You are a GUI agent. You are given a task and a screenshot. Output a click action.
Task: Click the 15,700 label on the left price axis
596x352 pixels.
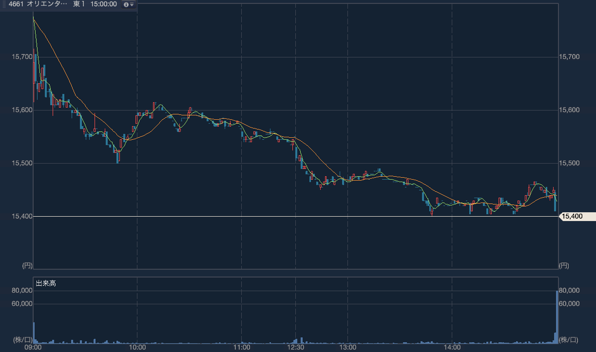pyautogui.click(x=21, y=57)
